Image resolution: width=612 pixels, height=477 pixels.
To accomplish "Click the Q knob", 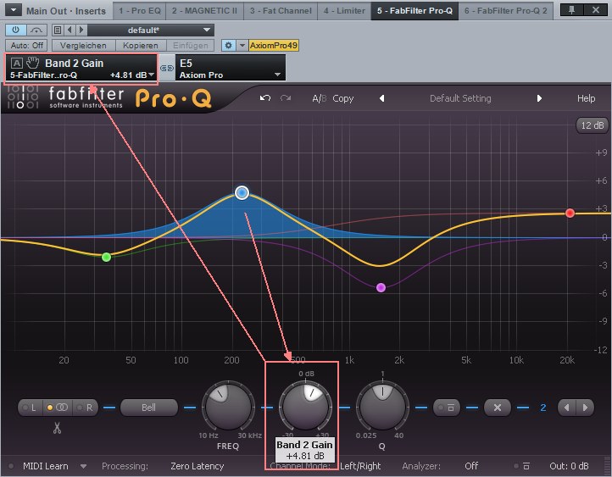I will coord(382,408).
